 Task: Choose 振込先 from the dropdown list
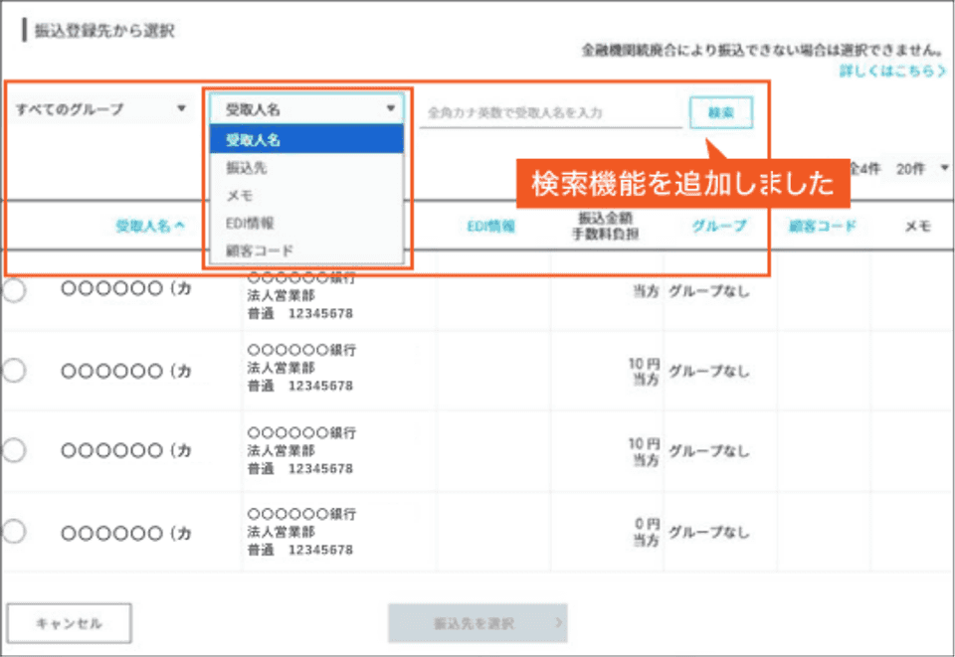pyautogui.click(x=306, y=168)
